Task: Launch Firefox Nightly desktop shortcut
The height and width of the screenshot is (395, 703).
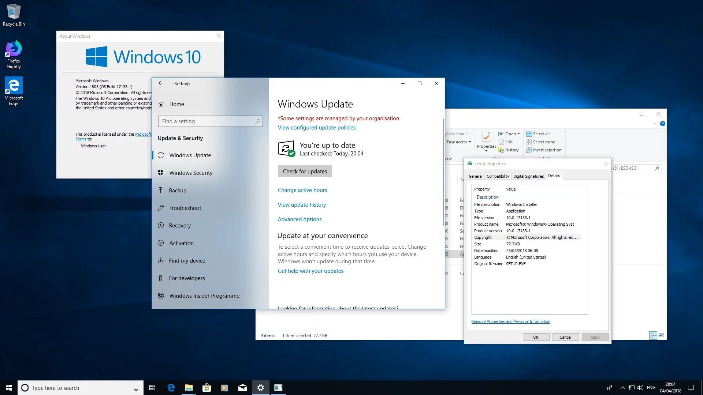Action: click(x=14, y=54)
